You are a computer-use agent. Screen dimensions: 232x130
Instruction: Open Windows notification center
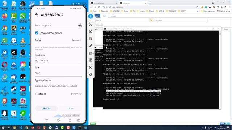228,127
